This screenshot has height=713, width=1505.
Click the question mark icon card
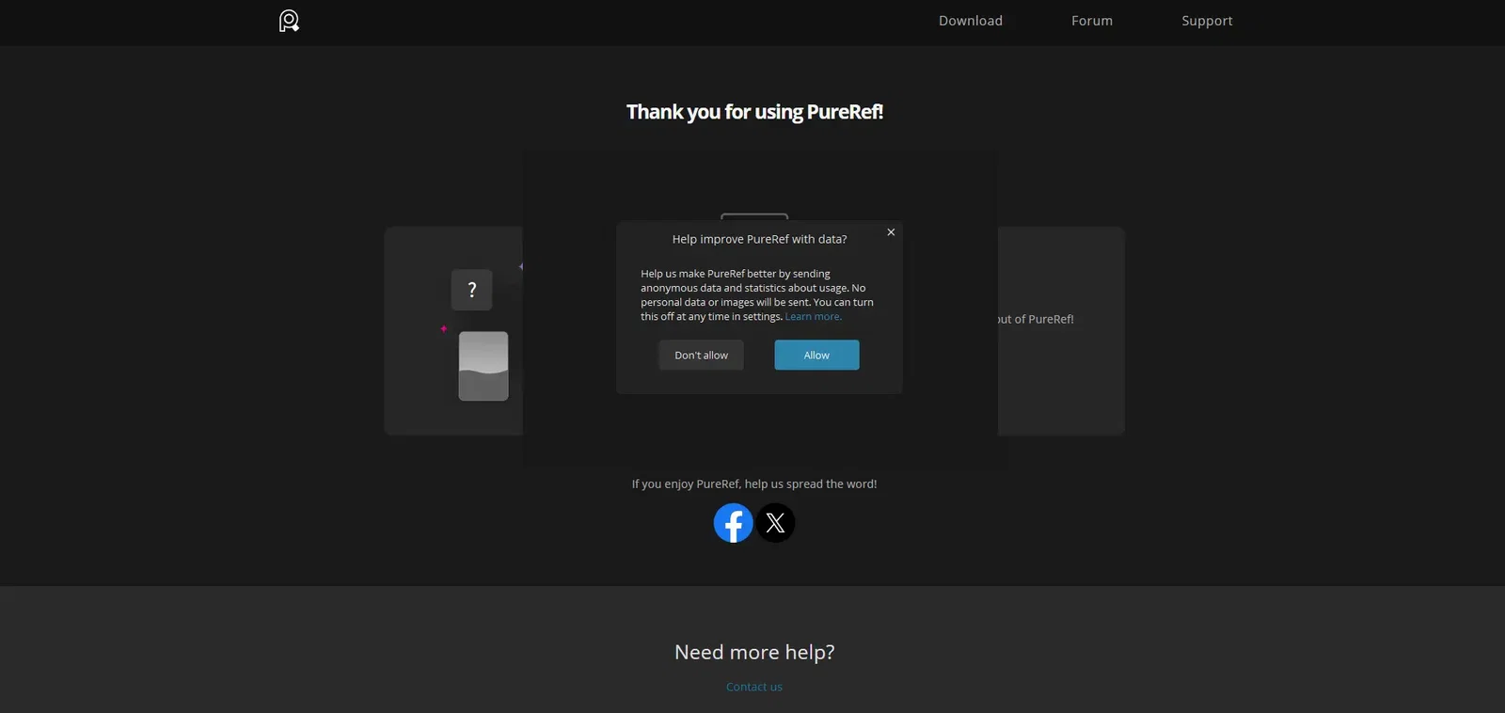tap(472, 290)
